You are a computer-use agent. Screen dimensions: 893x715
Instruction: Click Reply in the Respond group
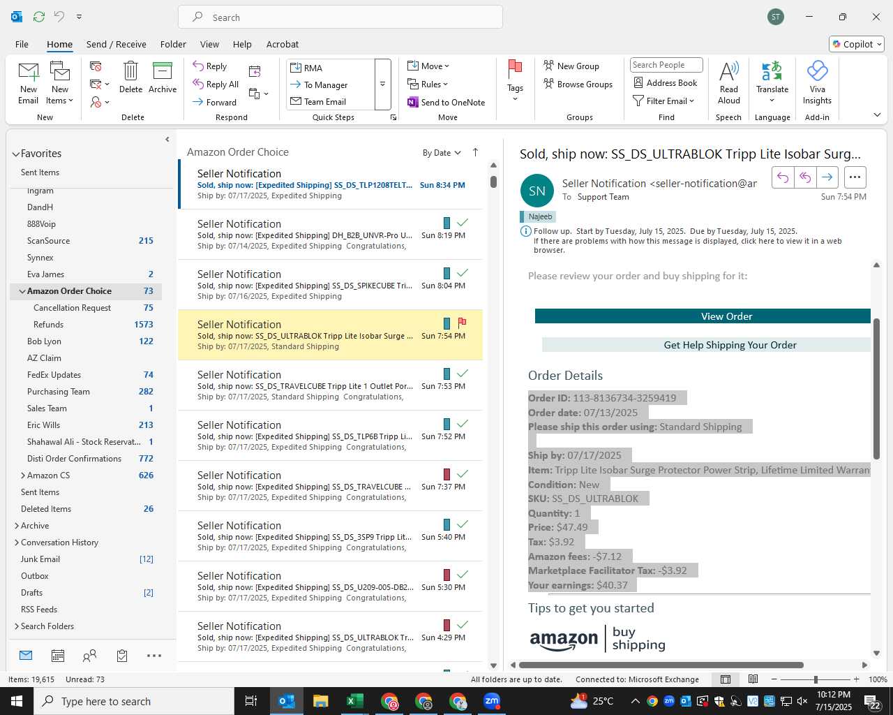click(210, 66)
